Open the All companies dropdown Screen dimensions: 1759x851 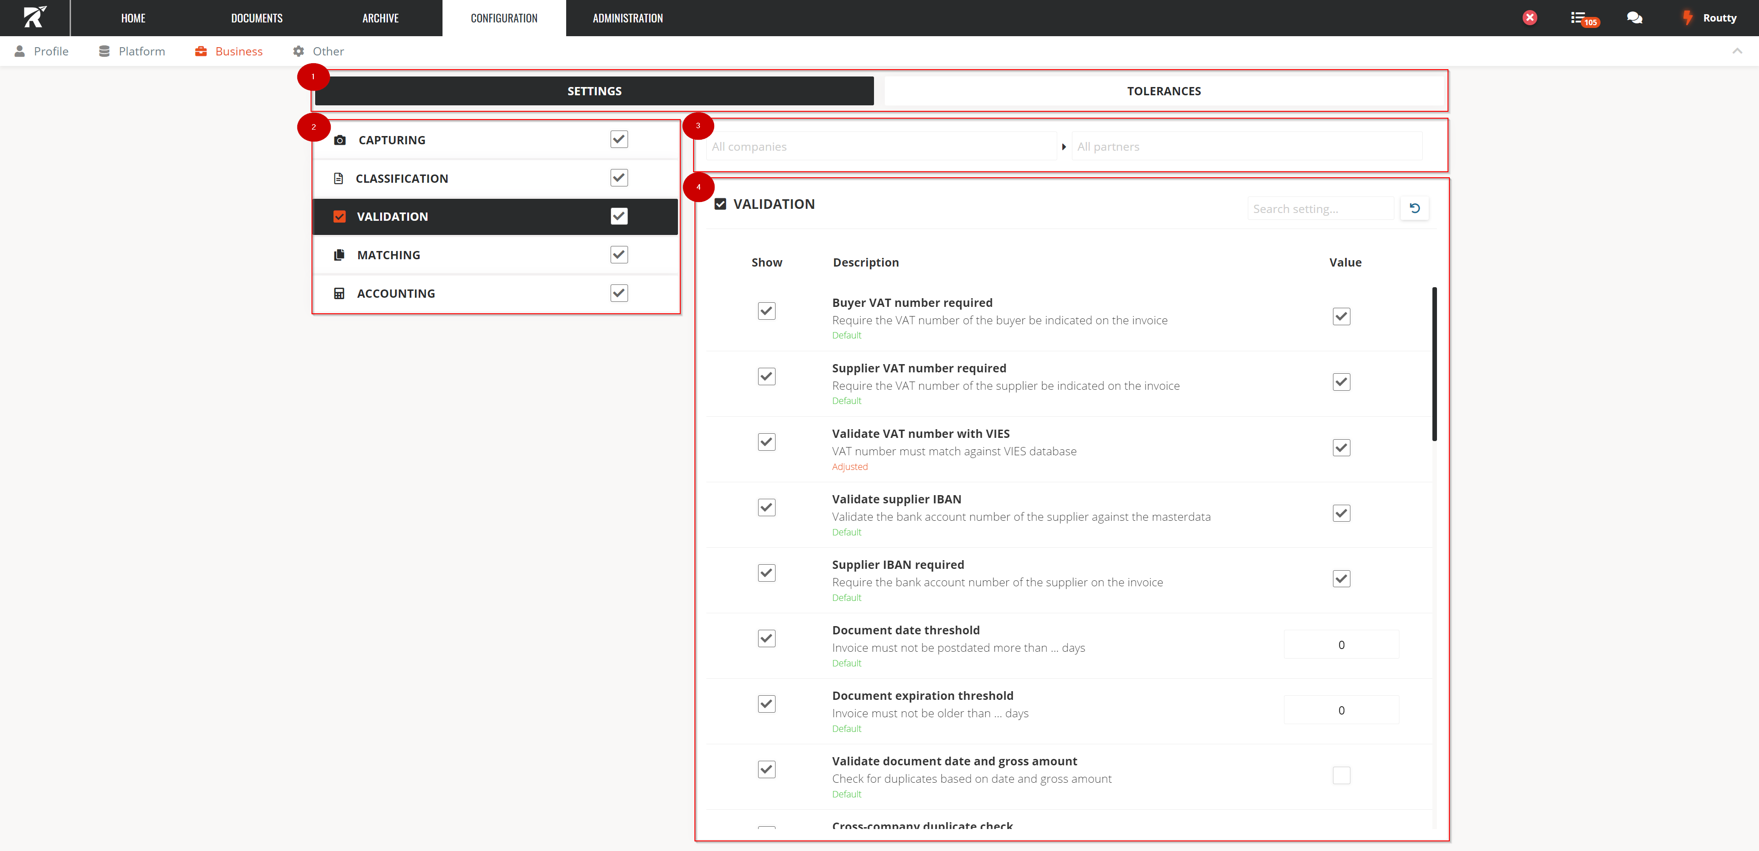pos(881,146)
